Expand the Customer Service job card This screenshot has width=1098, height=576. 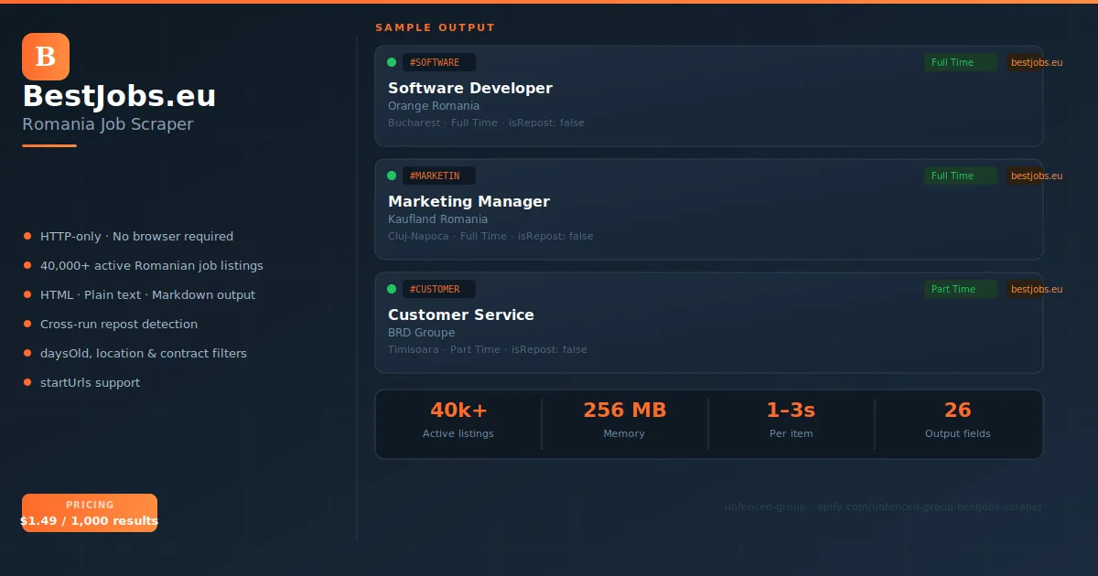(x=709, y=324)
